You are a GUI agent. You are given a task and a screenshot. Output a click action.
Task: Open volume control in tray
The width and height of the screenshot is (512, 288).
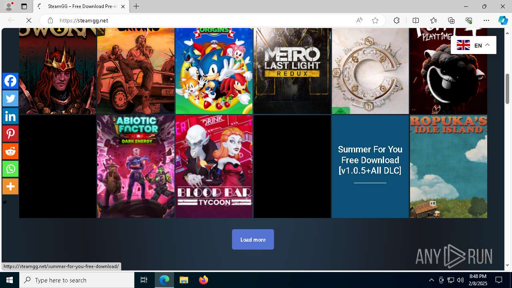coord(460,280)
